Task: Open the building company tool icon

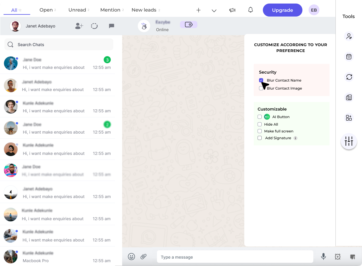Action: coord(349,97)
